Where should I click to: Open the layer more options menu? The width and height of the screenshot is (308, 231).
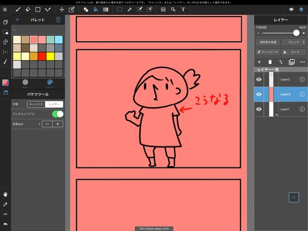tap(302, 62)
